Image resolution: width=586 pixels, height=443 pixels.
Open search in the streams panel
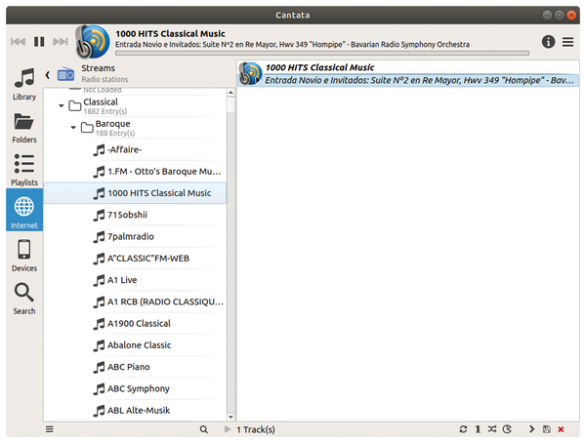[x=204, y=429]
